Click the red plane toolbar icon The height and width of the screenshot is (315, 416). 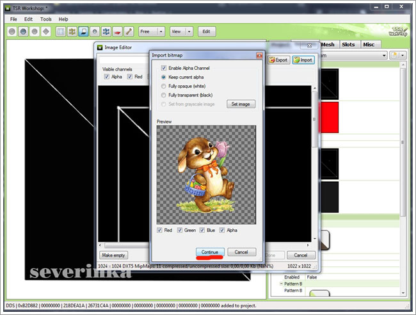tap(118, 31)
